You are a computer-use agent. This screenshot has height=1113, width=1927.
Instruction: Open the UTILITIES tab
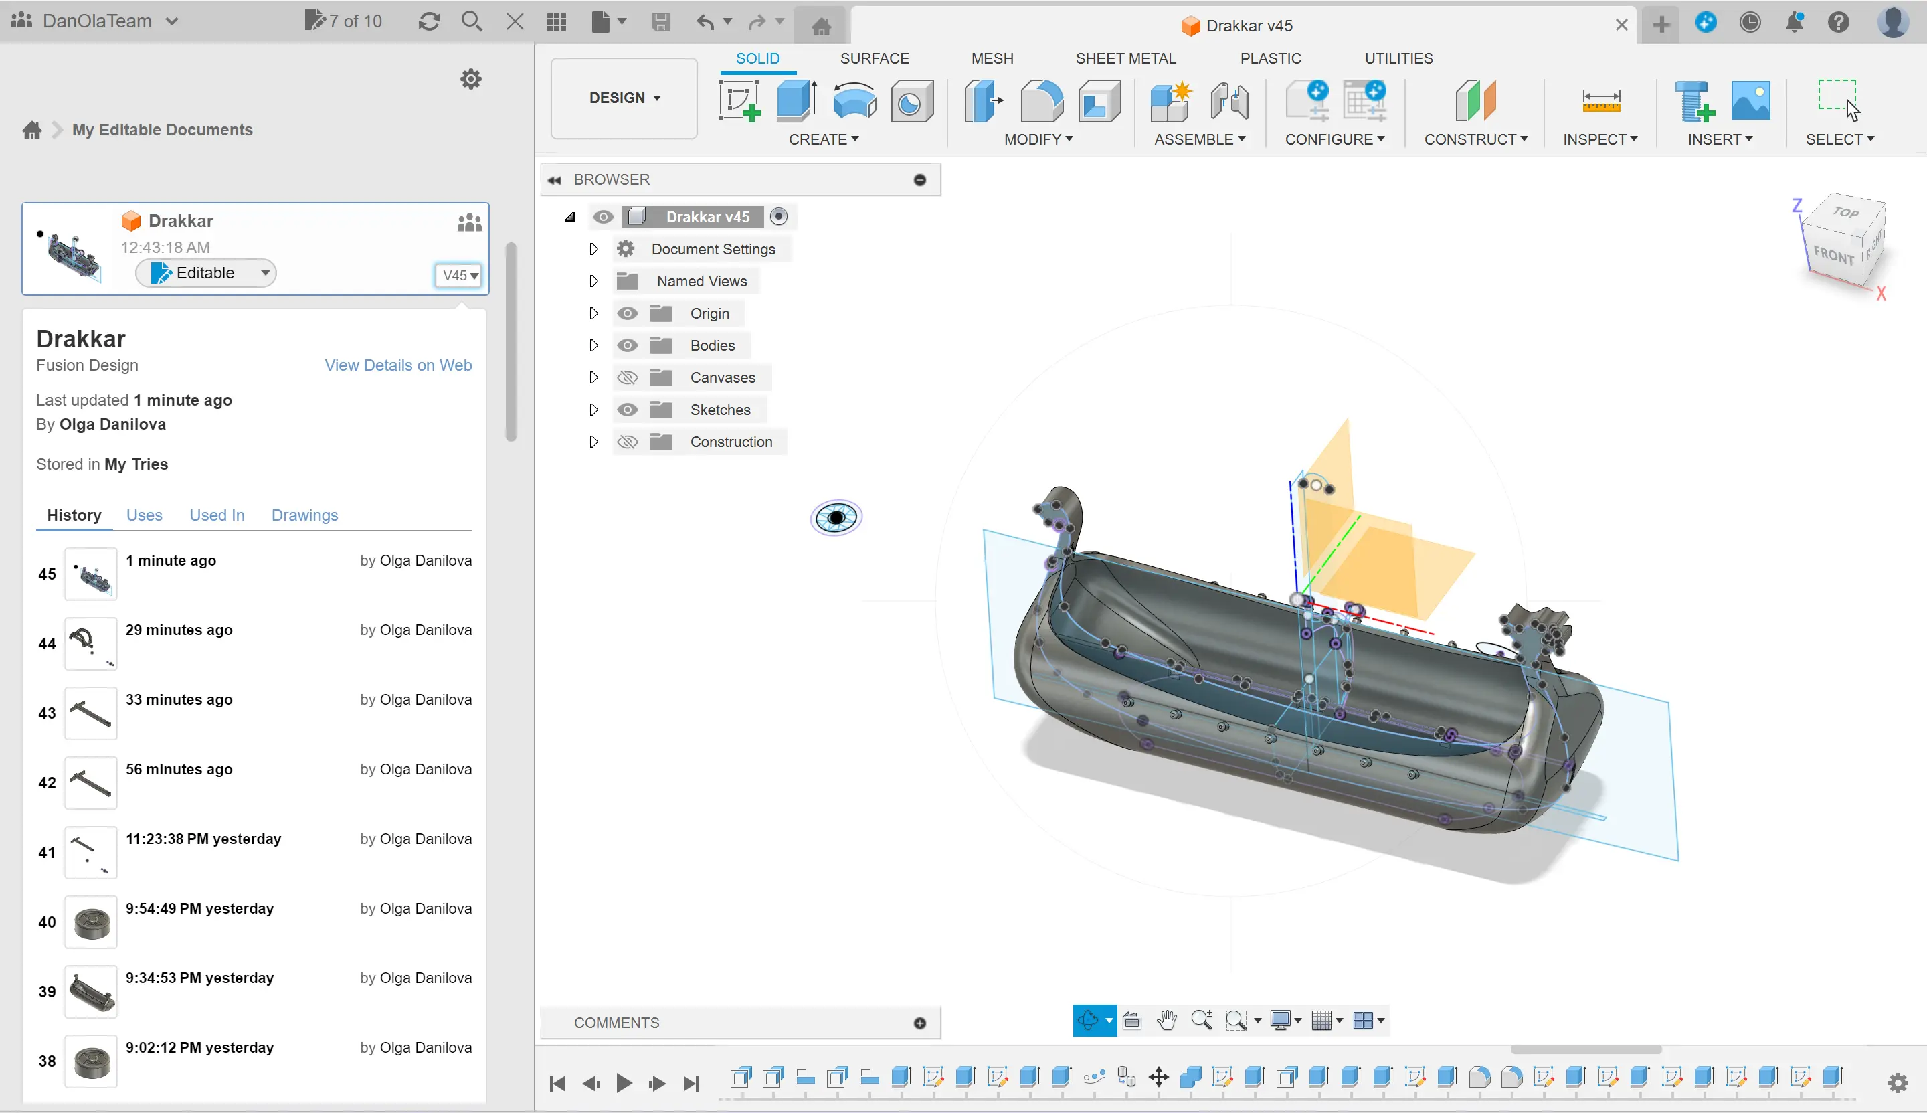[x=1398, y=58]
